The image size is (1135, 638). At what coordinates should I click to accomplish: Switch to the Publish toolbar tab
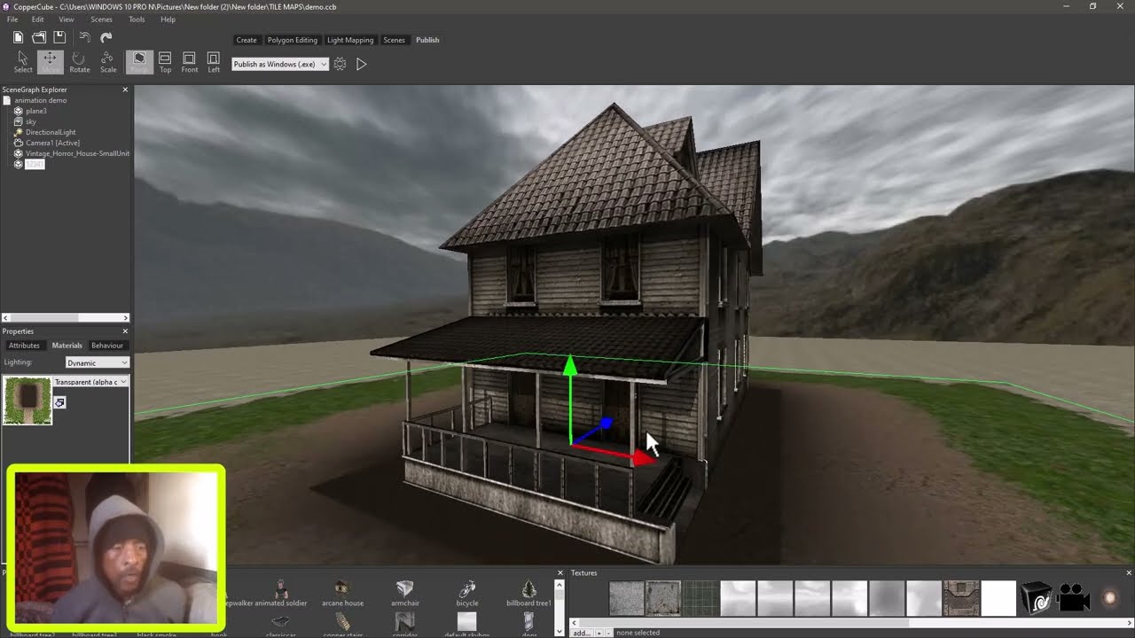click(427, 40)
